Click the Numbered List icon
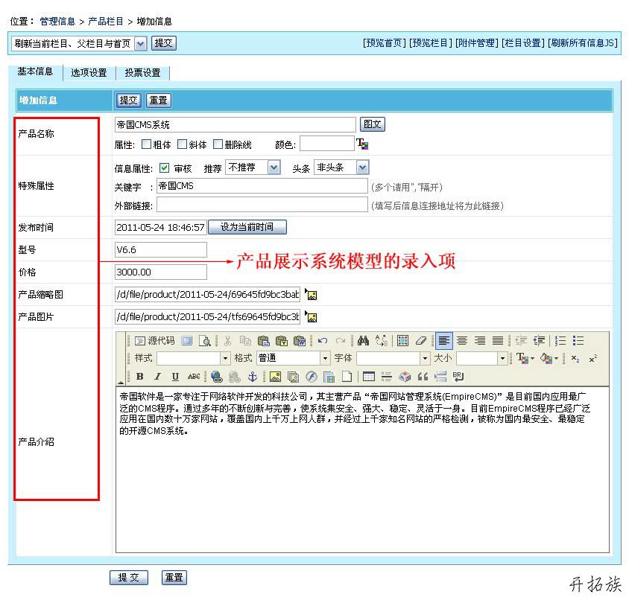This screenshot has width=629, height=600. (x=560, y=341)
